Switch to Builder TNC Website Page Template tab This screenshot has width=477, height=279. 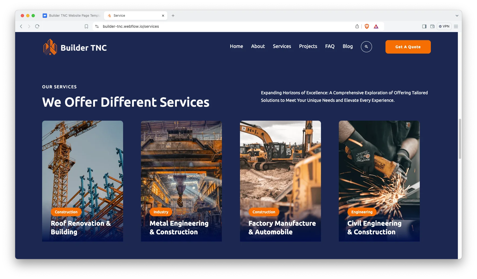(72, 16)
